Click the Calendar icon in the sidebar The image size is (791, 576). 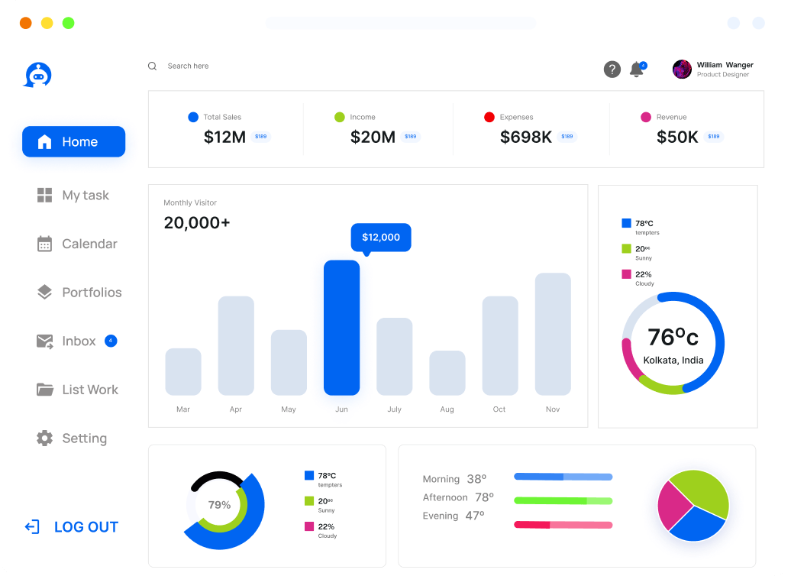pos(44,244)
